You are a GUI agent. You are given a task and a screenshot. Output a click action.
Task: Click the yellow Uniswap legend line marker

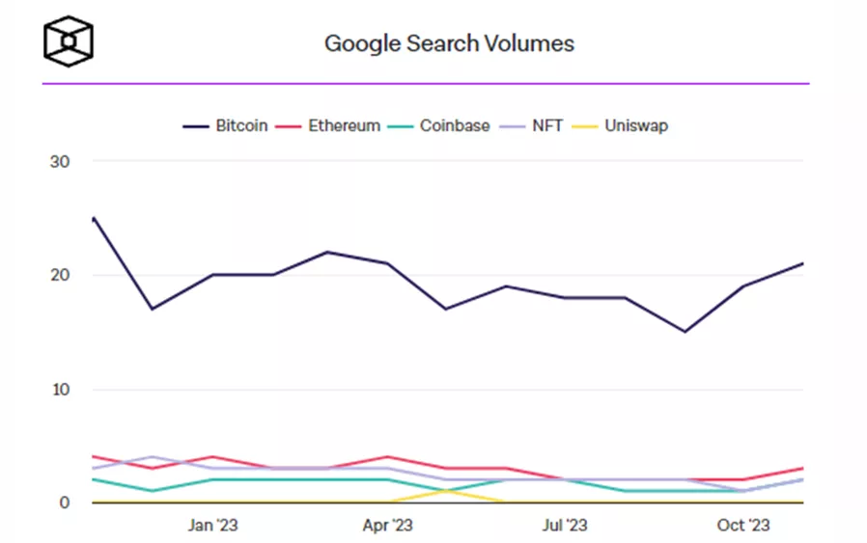584,126
